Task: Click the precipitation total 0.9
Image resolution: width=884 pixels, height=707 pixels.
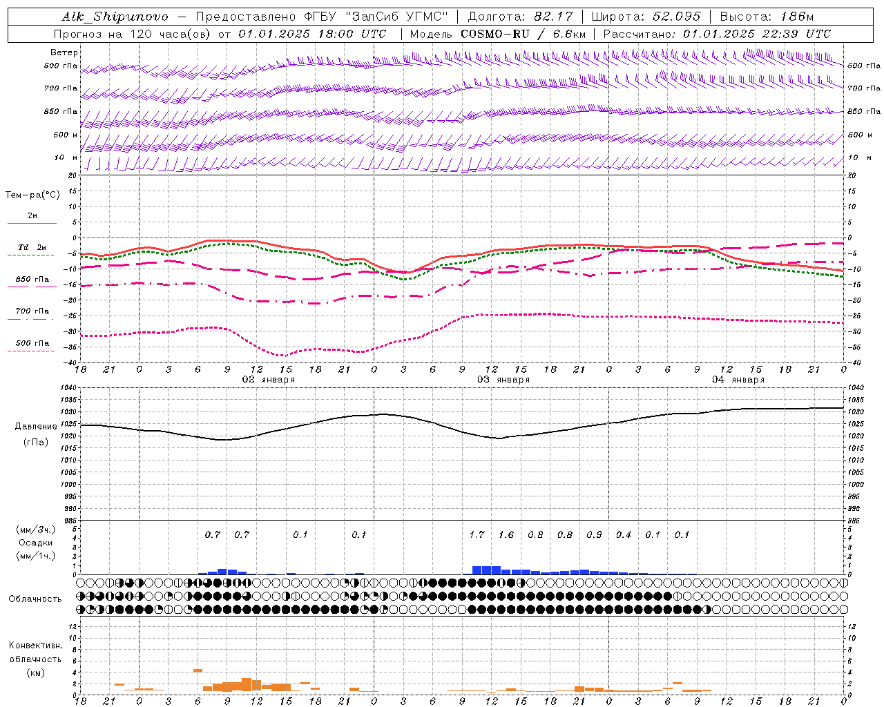Action: [594, 535]
